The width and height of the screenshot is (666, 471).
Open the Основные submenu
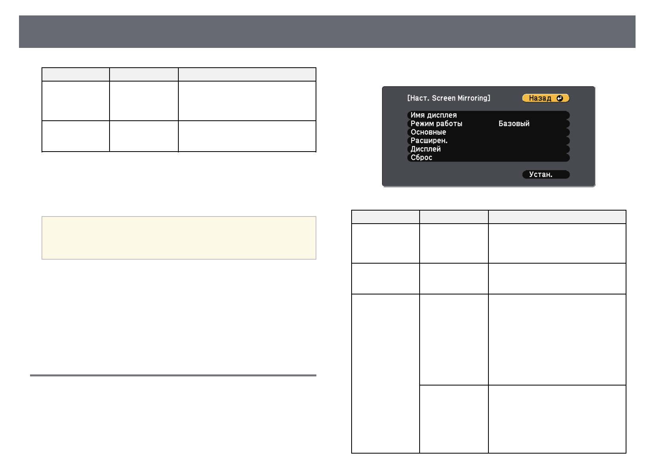[428, 132]
